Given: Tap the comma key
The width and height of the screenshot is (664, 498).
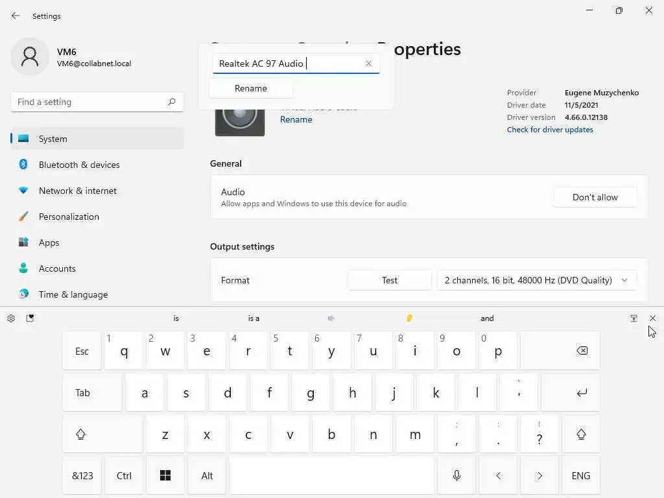Looking at the screenshot, I should pos(456,434).
